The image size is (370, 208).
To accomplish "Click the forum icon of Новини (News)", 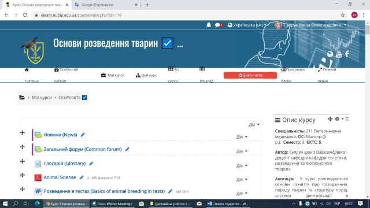I will pos(38,135).
